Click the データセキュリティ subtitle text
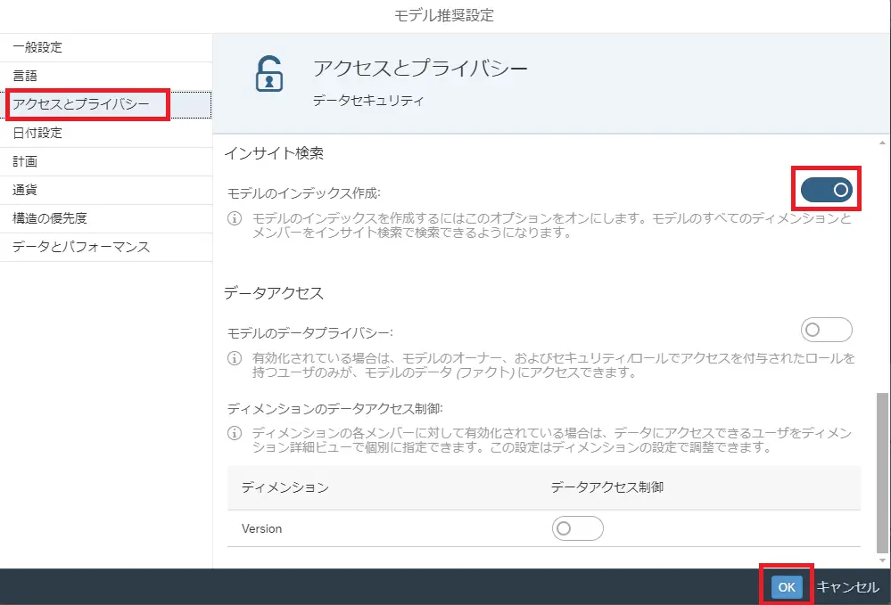 tap(368, 101)
